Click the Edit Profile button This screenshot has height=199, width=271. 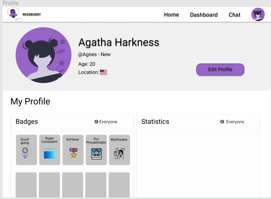point(220,69)
